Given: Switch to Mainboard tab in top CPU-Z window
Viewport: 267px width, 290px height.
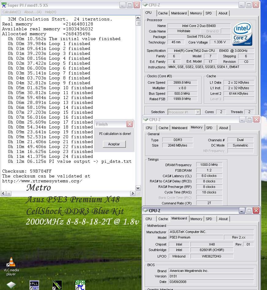Looking at the screenshot, I should (179, 13).
